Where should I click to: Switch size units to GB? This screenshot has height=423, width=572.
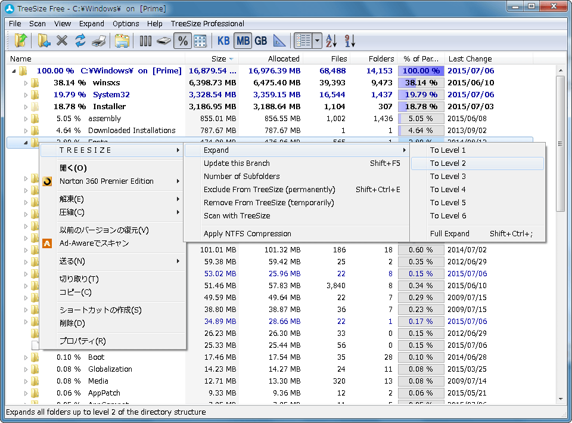(260, 41)
